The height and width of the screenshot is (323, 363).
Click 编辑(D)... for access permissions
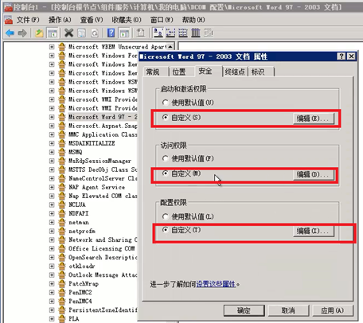pyautogui.click(x=314, y=174)
